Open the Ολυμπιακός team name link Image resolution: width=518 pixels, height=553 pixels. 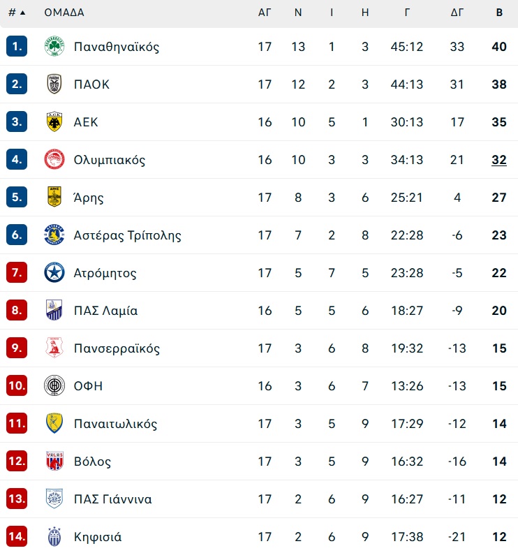point(110,160)
